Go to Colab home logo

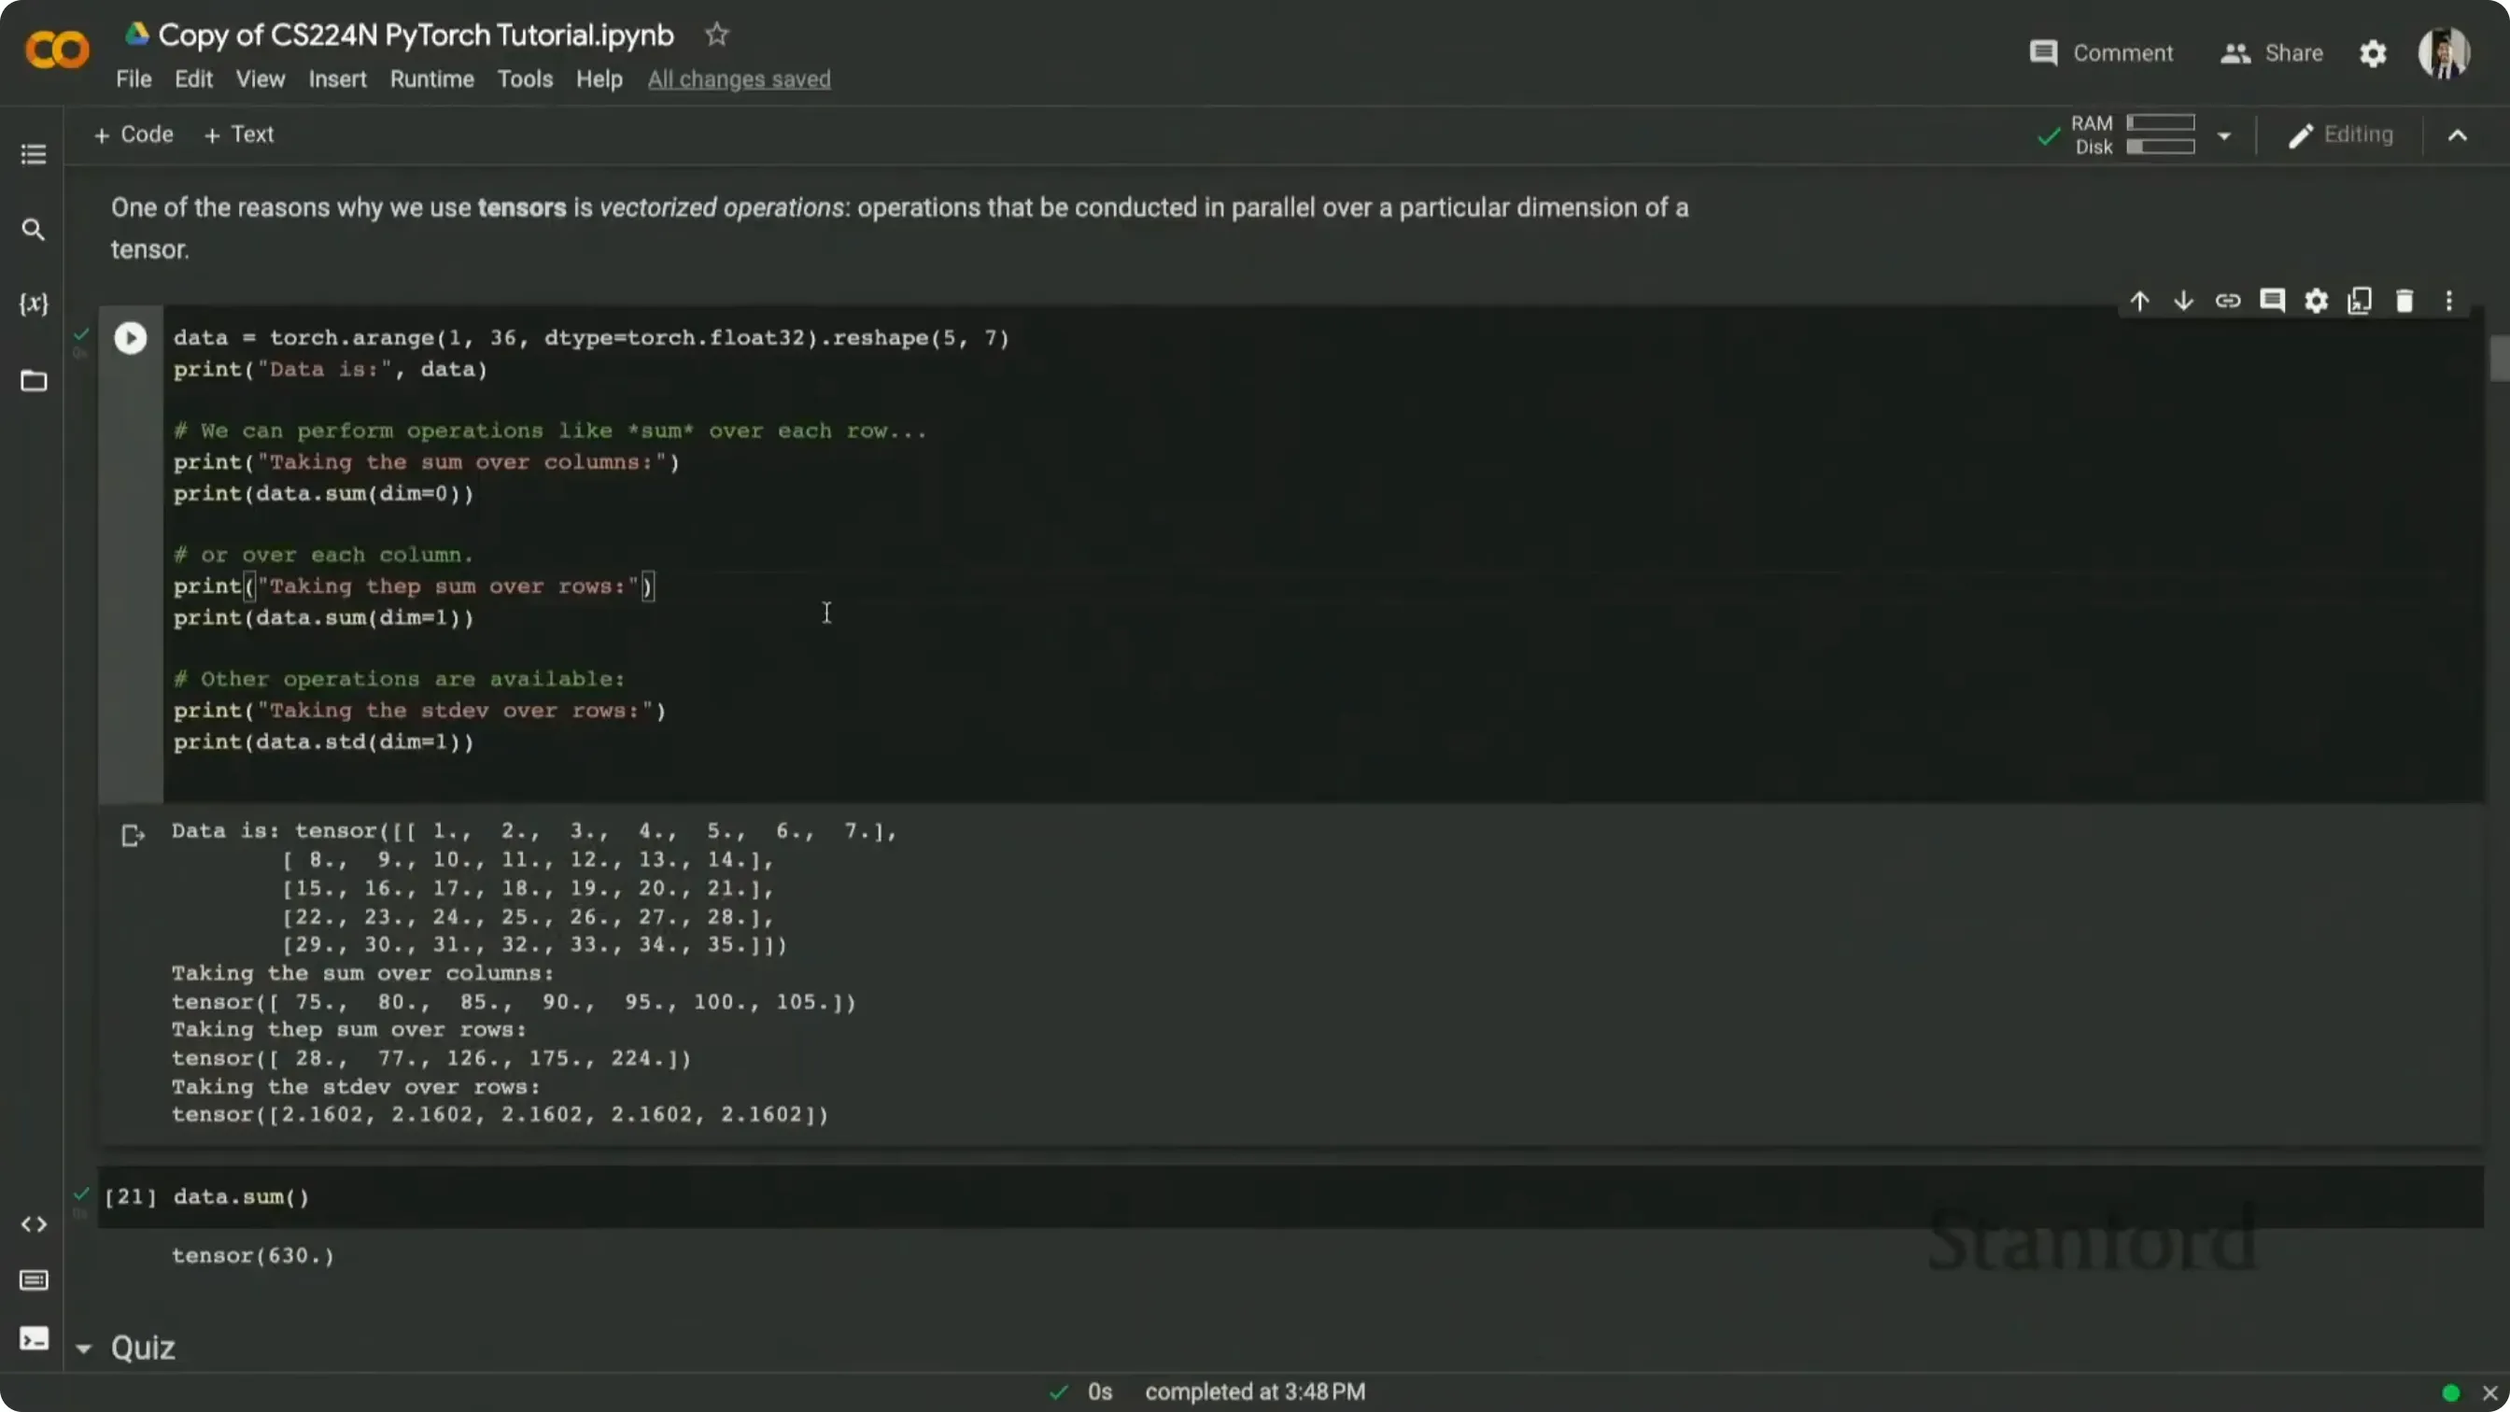pos(57,49)
